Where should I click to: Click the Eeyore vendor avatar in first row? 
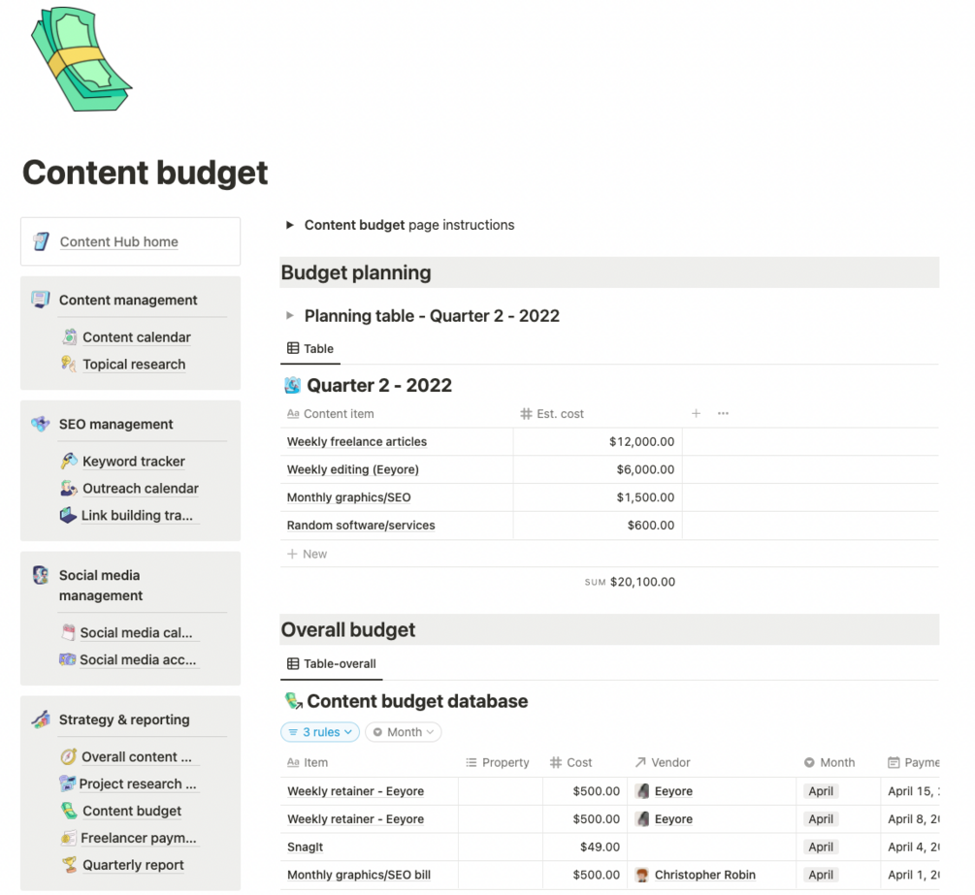[642, 791]
